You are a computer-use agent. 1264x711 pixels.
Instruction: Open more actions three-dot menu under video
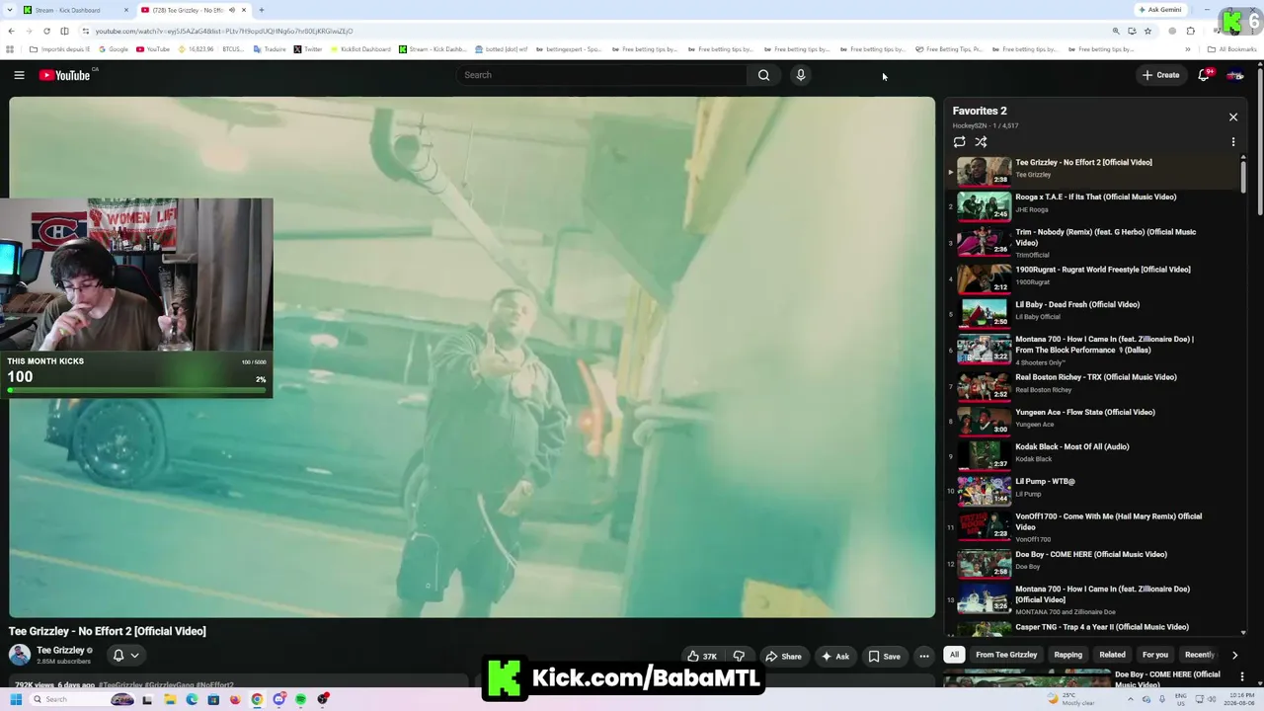point(924,656)
